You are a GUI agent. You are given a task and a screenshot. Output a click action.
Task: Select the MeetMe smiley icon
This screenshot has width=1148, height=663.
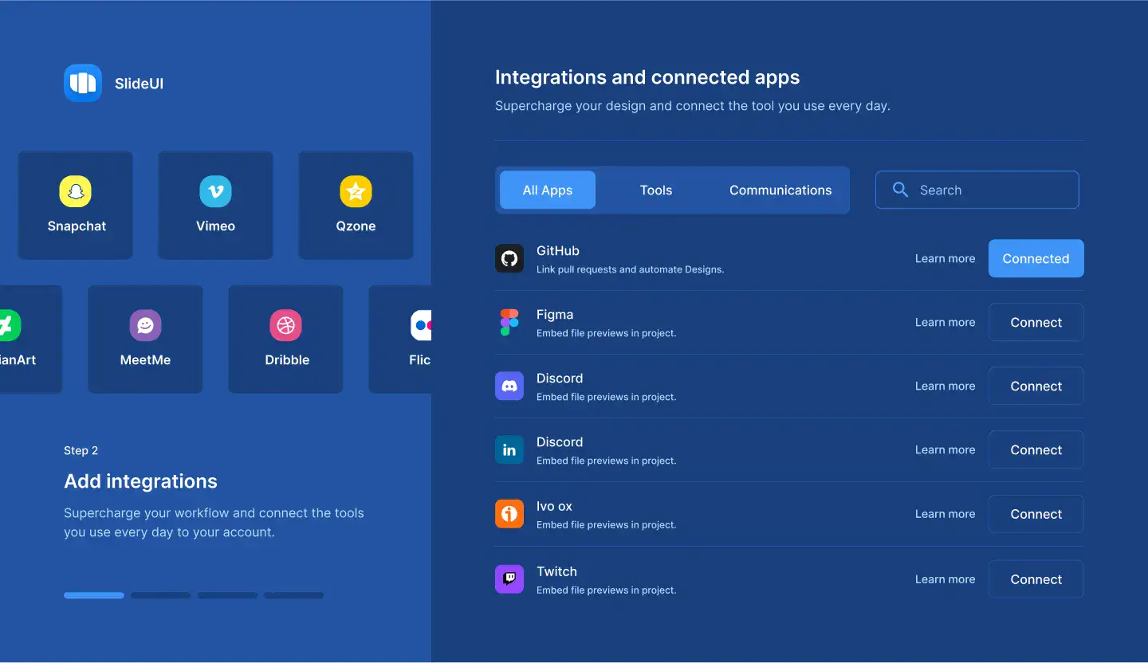[x=145, y=325]
